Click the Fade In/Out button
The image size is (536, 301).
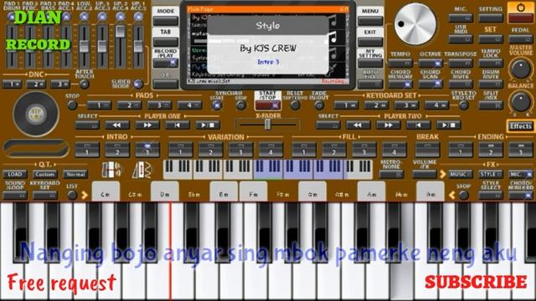[x=319, y=105]
